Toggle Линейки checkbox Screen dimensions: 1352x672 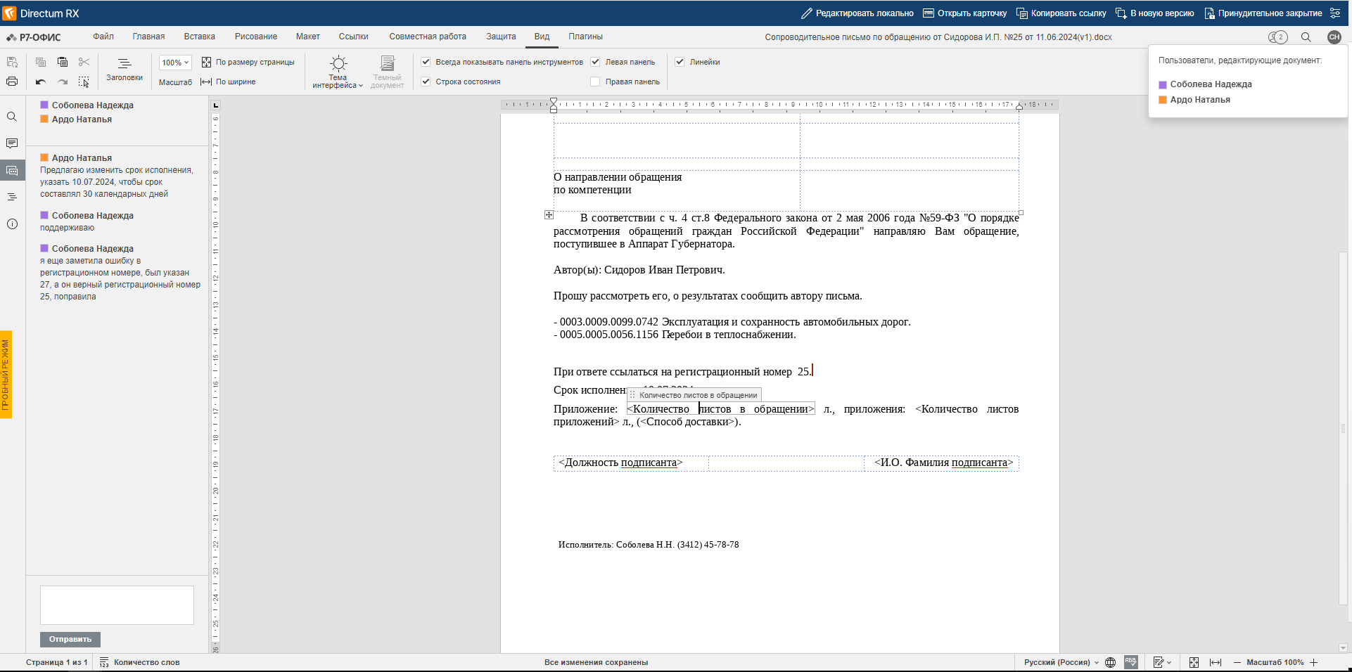[x=680, y=62]
